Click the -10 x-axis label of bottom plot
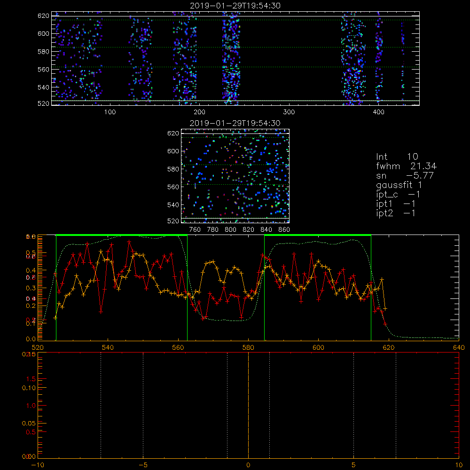The image size is (470, 470). click(38, 465)
